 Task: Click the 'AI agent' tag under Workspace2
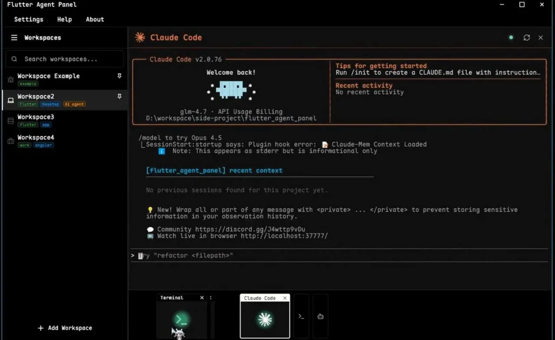click(74, 104)
